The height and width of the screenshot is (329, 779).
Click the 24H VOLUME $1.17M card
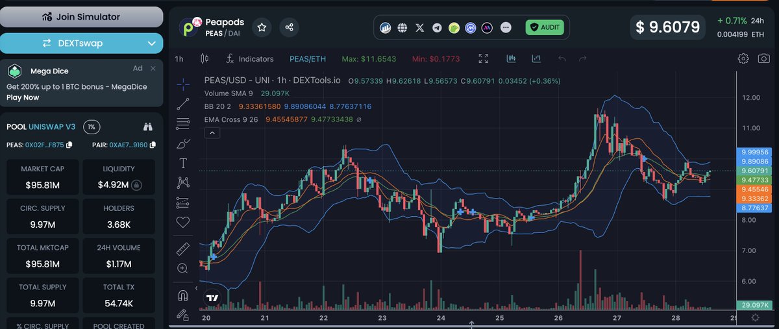coord(118,256)
